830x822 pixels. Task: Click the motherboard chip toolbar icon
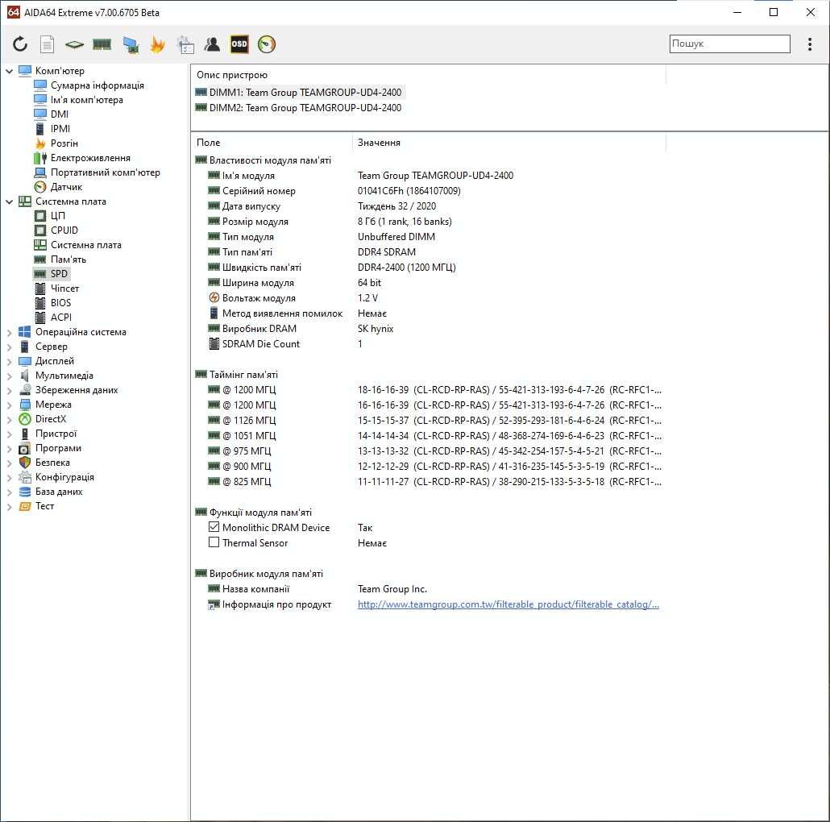(75, 44)
